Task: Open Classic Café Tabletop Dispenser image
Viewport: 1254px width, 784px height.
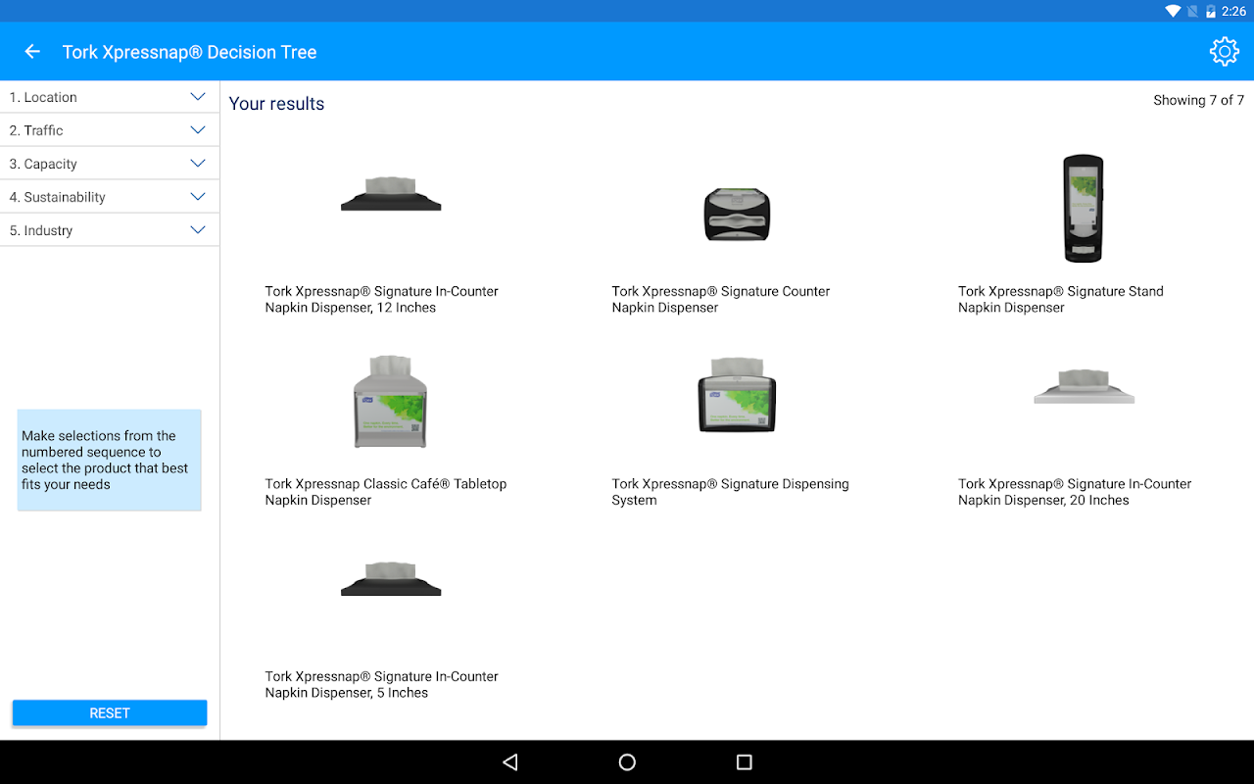Action: pyautogui.click(x=391, y=402)
